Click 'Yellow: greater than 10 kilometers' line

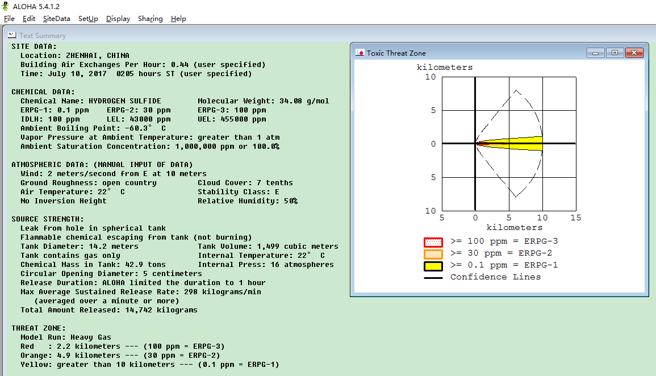150,365
